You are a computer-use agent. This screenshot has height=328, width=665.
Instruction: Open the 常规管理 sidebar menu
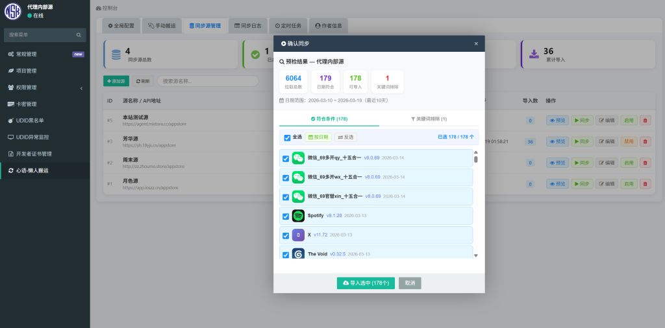click(x=45, y=54)
